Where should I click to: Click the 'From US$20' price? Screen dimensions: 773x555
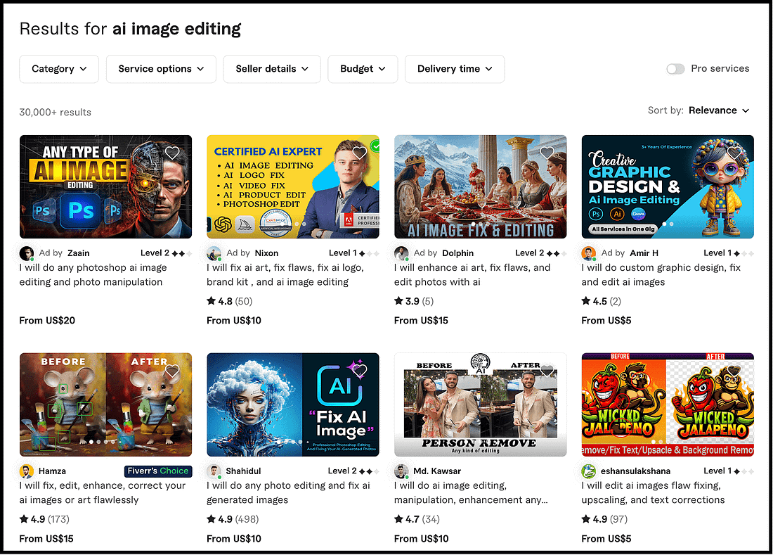point(47,321)
